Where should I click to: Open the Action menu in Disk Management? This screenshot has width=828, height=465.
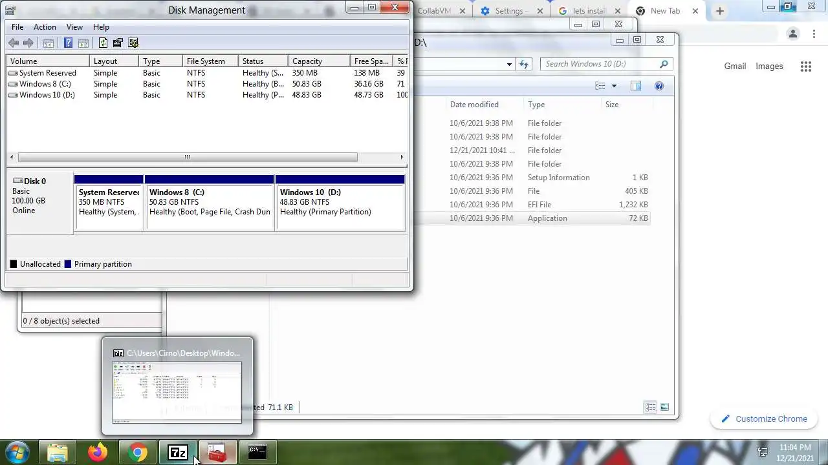[x=45, y=27]
